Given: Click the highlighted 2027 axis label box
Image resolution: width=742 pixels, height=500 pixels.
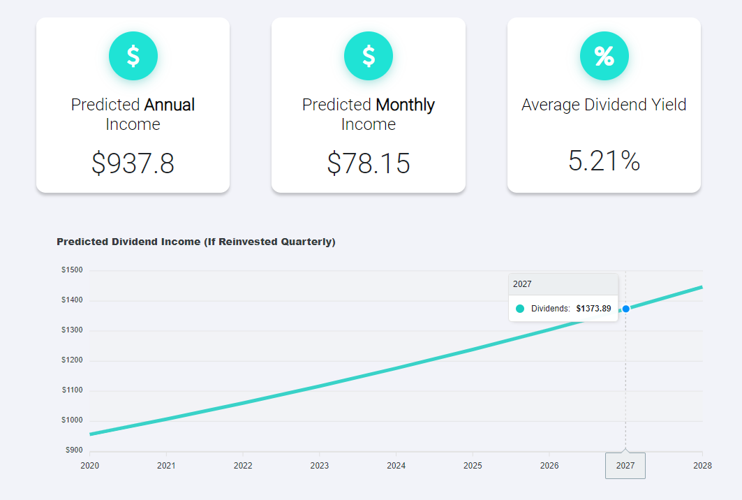Looking at the screenshot, I should [x=625, y=465].
